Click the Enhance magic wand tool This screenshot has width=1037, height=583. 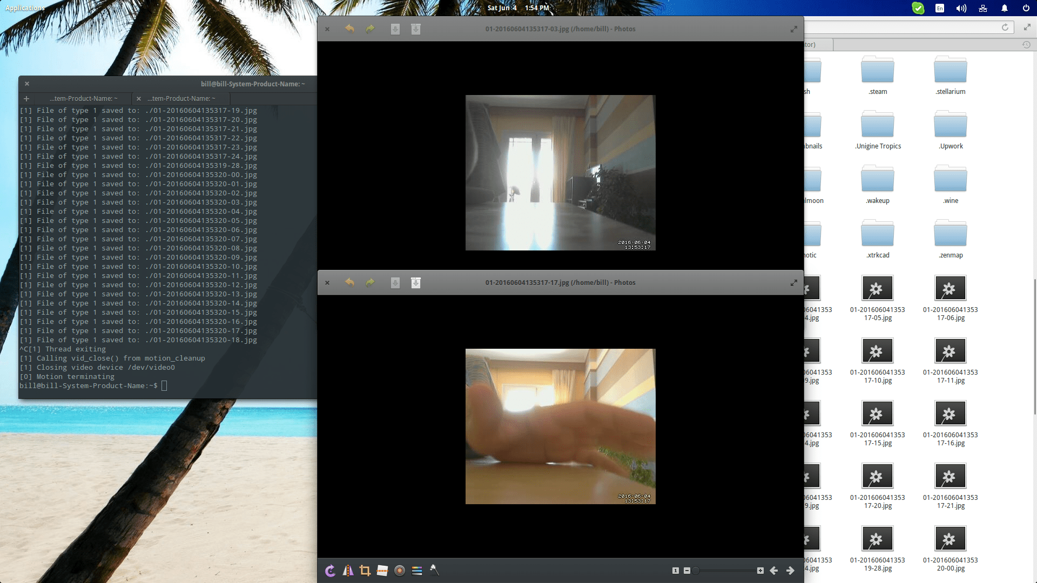[434, 571]
